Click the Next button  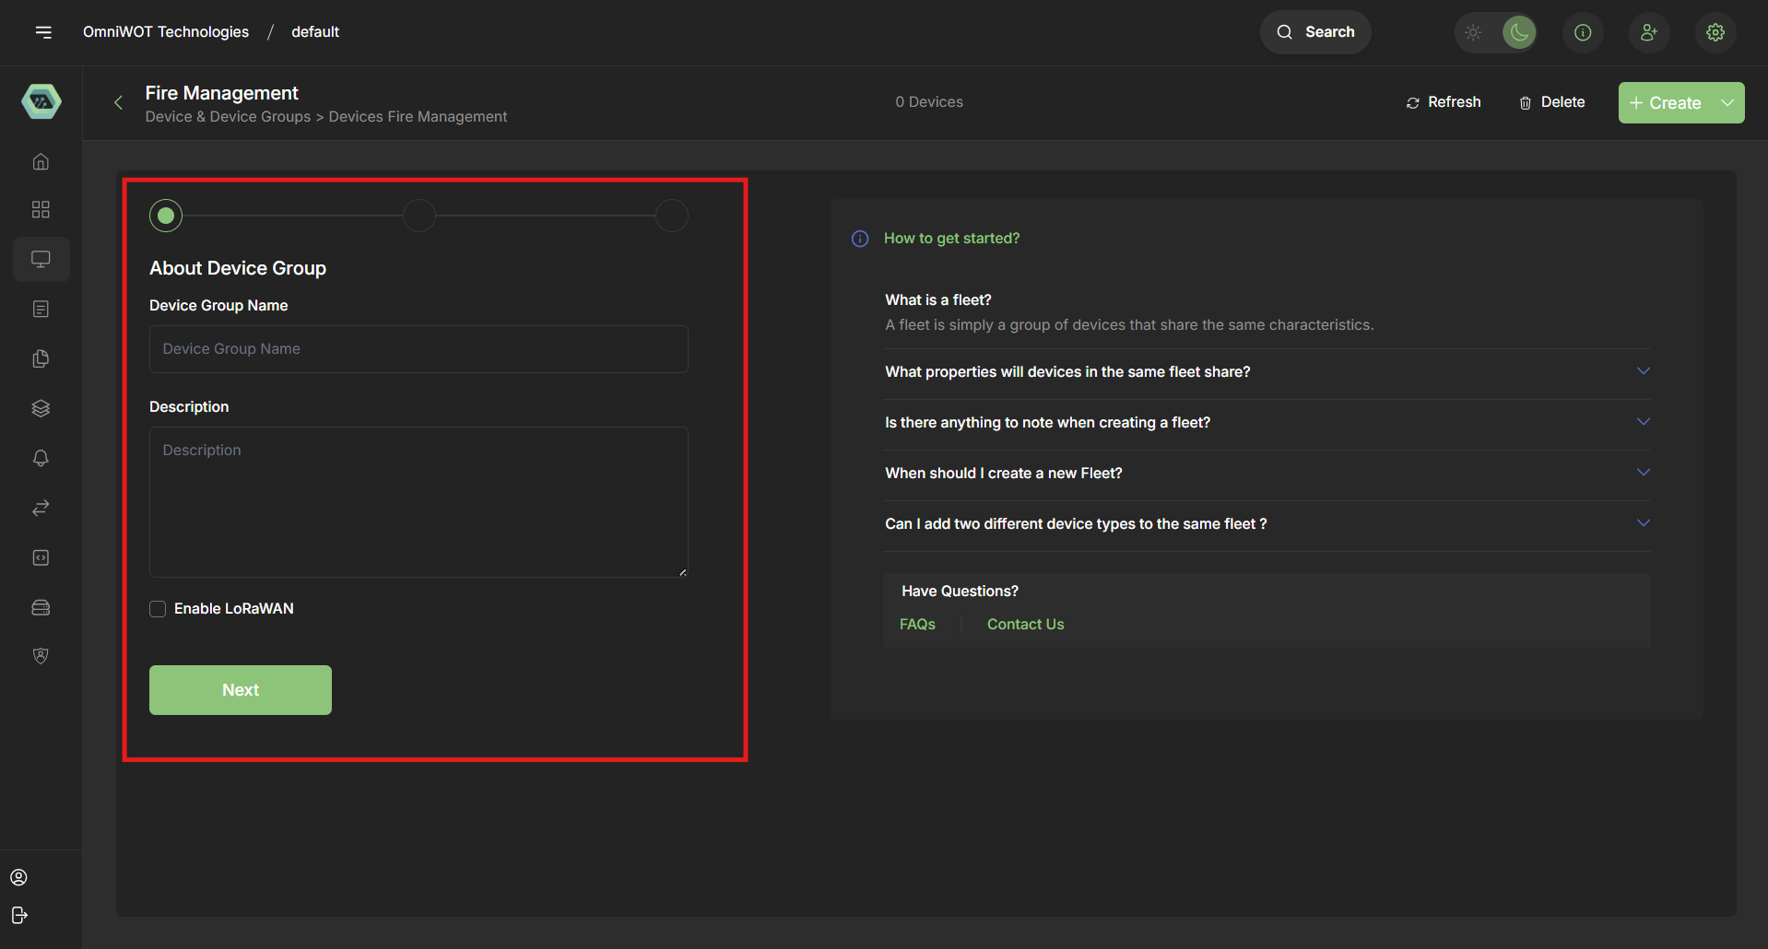pos(240,689)
